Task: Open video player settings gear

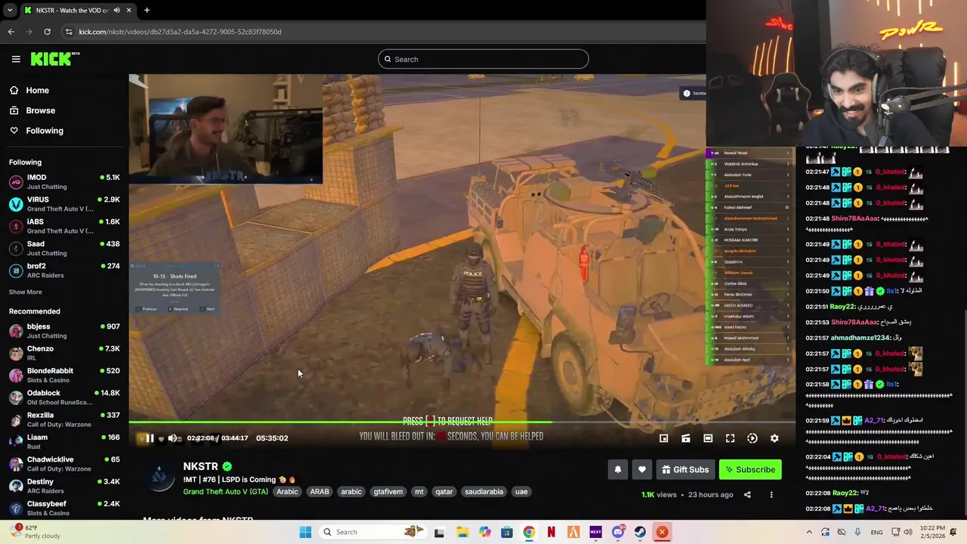Action: (x=774, y=438)
